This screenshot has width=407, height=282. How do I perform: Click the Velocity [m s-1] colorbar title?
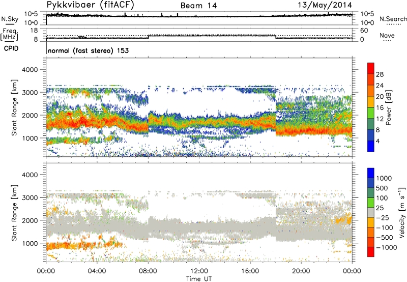coord(402,212)
